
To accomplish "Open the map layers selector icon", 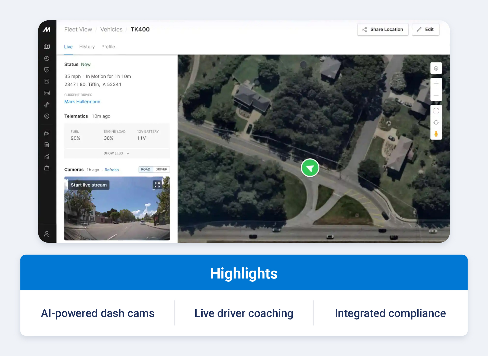I will [436, 68].
